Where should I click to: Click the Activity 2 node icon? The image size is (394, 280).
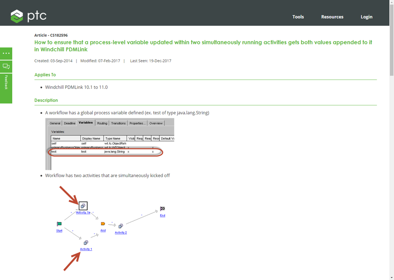[121, 226]
